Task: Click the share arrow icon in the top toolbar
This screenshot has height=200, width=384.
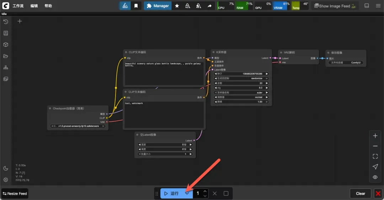Action: click(x=209, y=6)
